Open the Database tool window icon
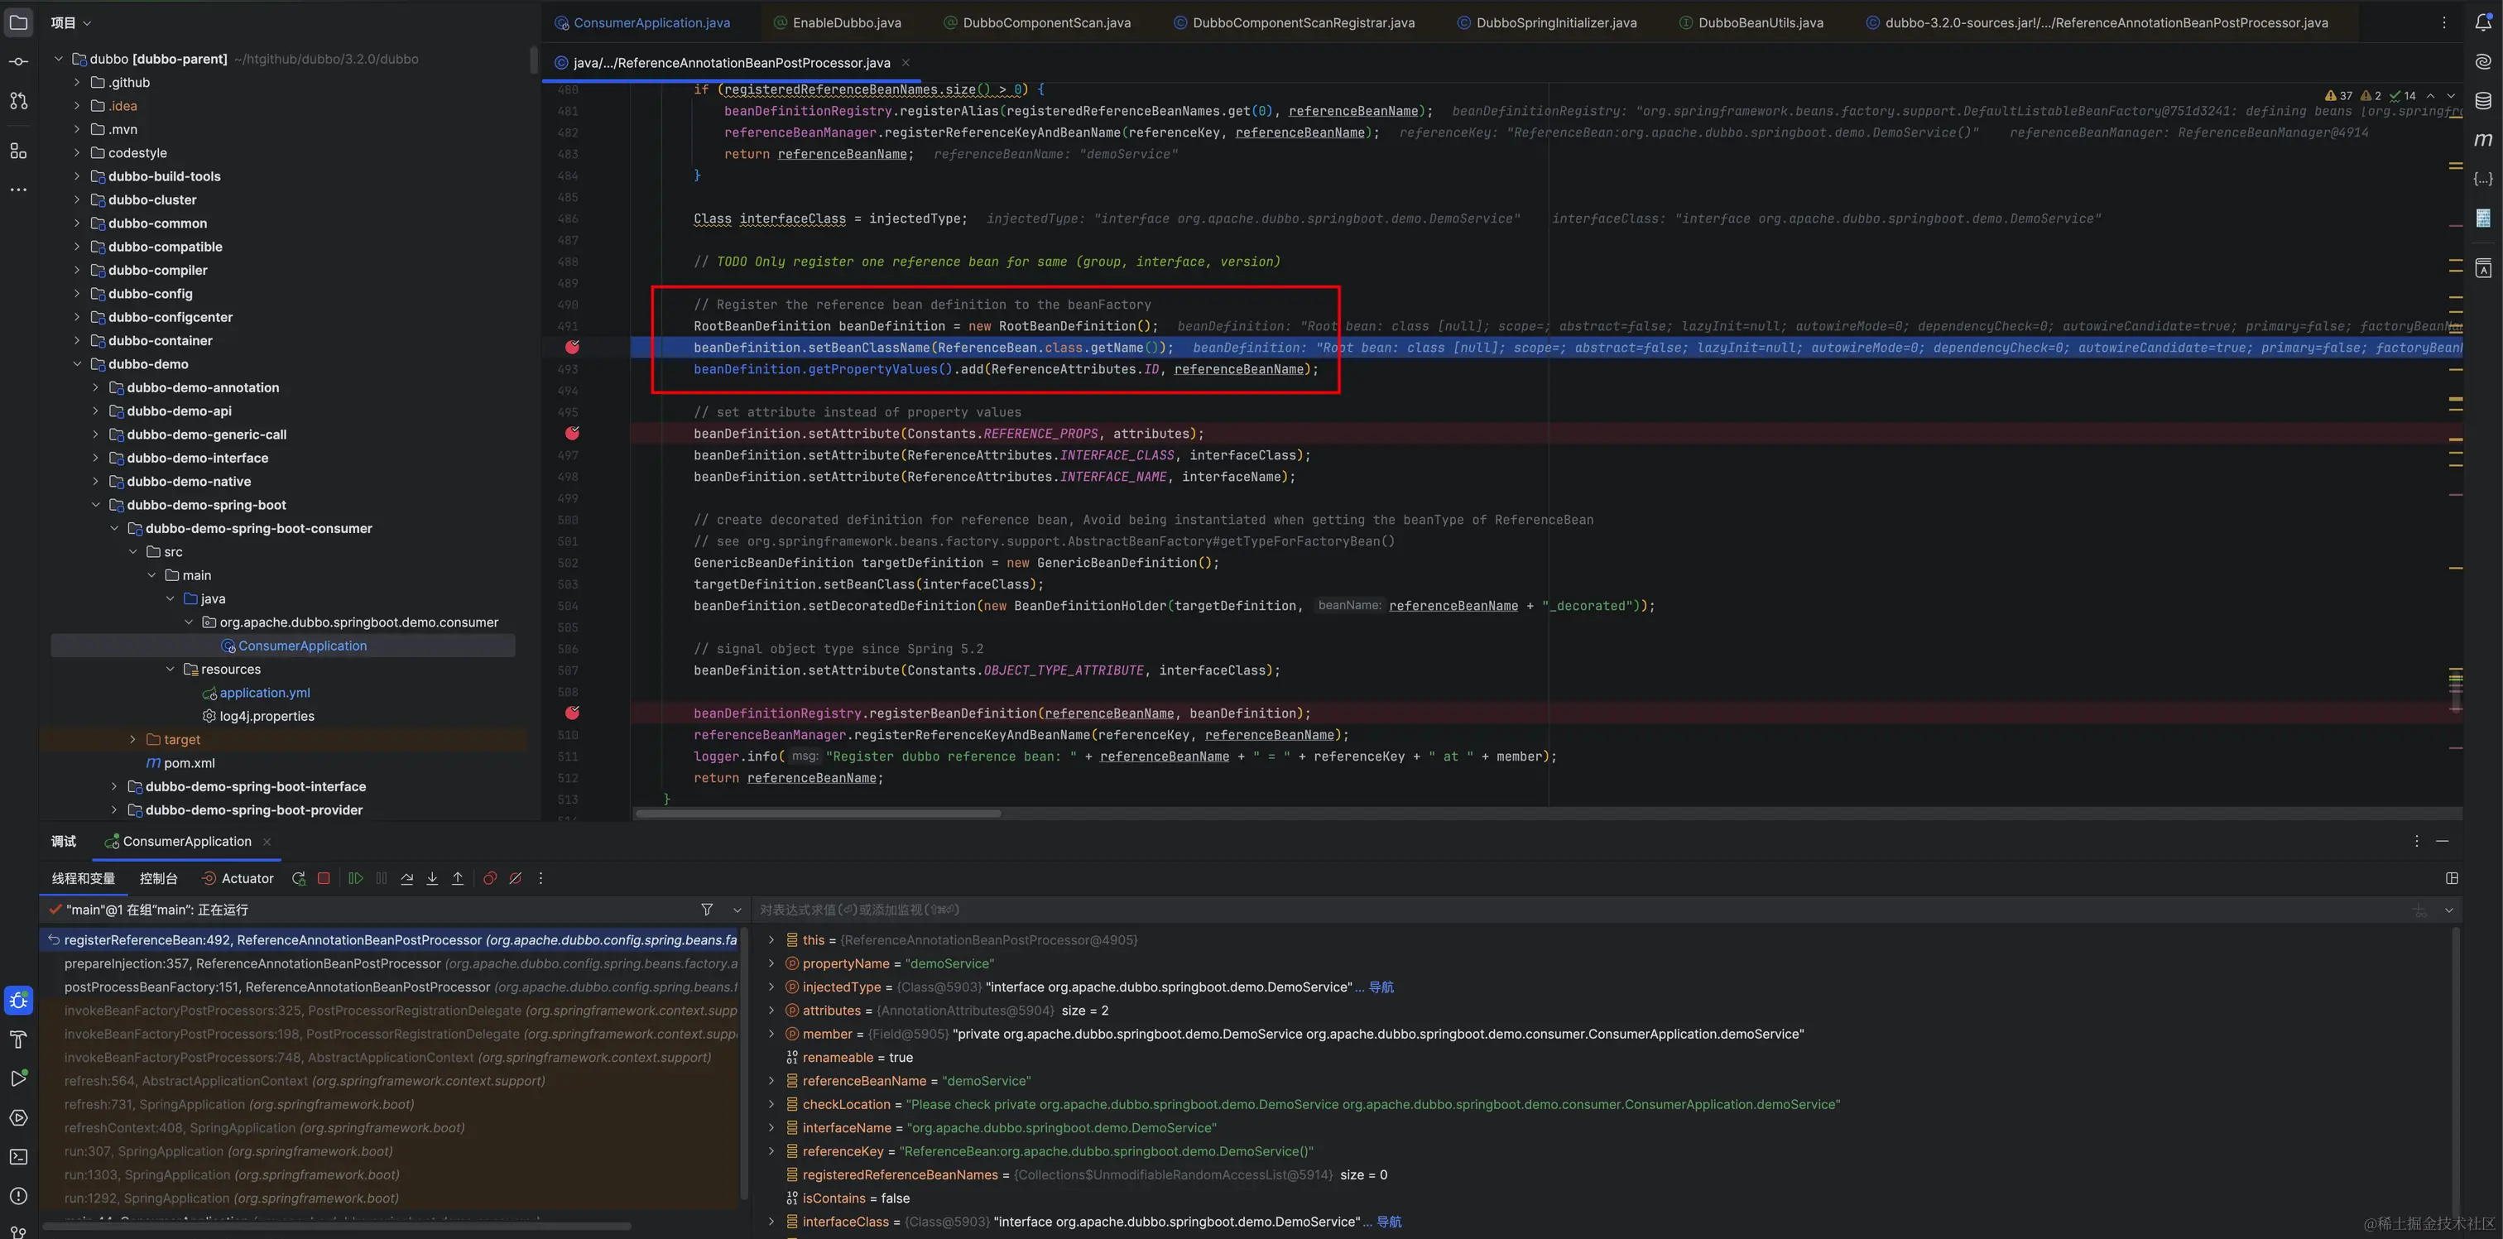The image size is (2503, 1239). [2482, 100]
